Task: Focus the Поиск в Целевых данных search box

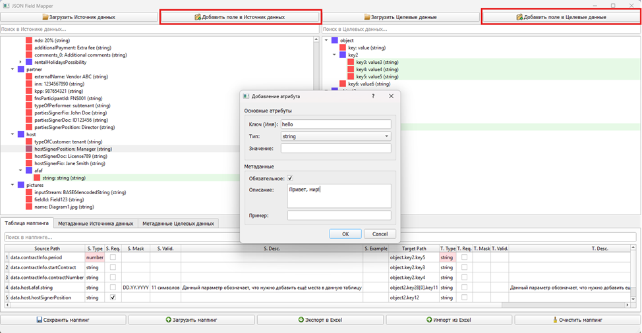Action: [x=481, y=30]
